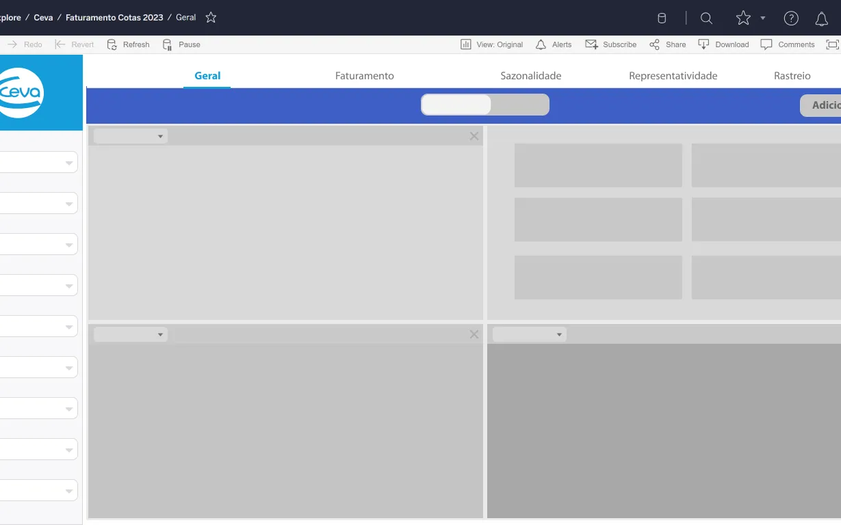Open the Download options
841x525 pixels.
coord(723,44)
